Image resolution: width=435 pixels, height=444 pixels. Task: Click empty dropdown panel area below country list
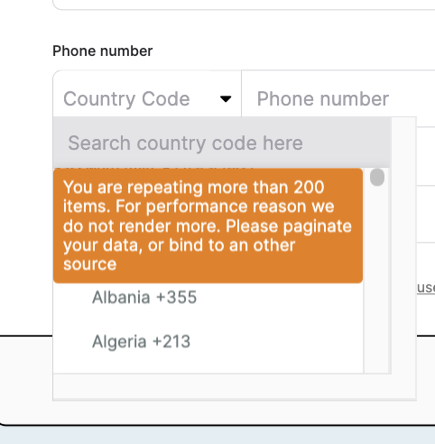click(x=235, y=386)
